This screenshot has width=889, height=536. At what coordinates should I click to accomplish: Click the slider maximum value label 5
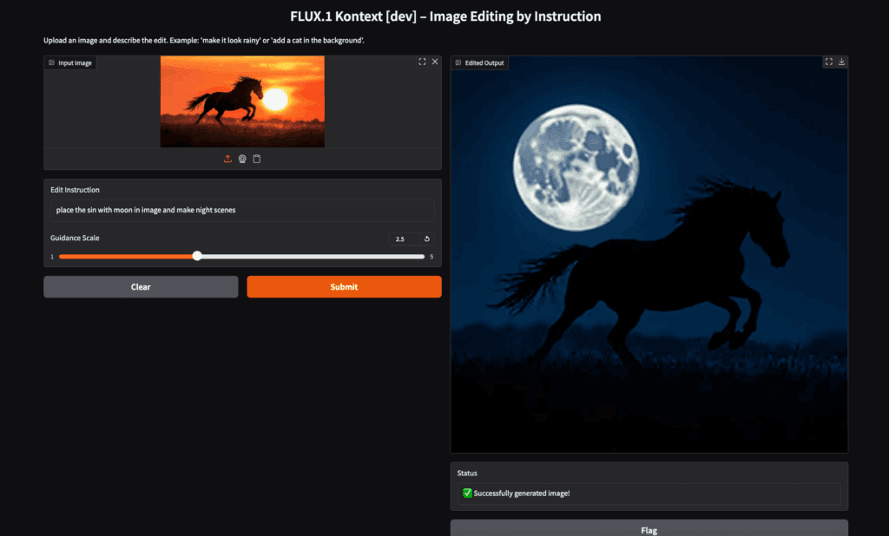(x=431, y=257)
